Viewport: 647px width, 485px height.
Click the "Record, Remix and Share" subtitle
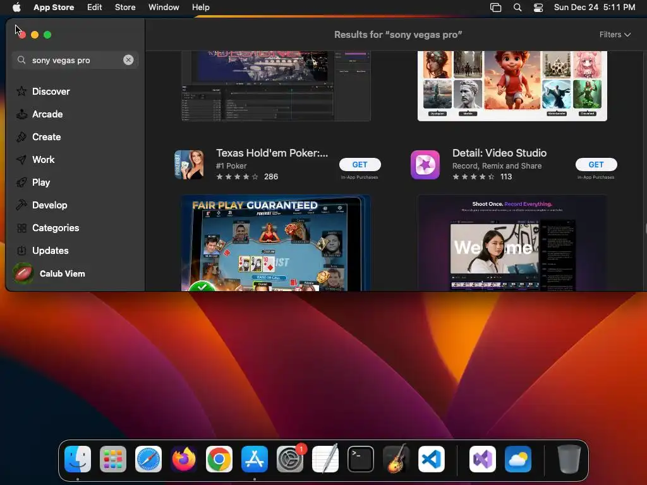497,166
